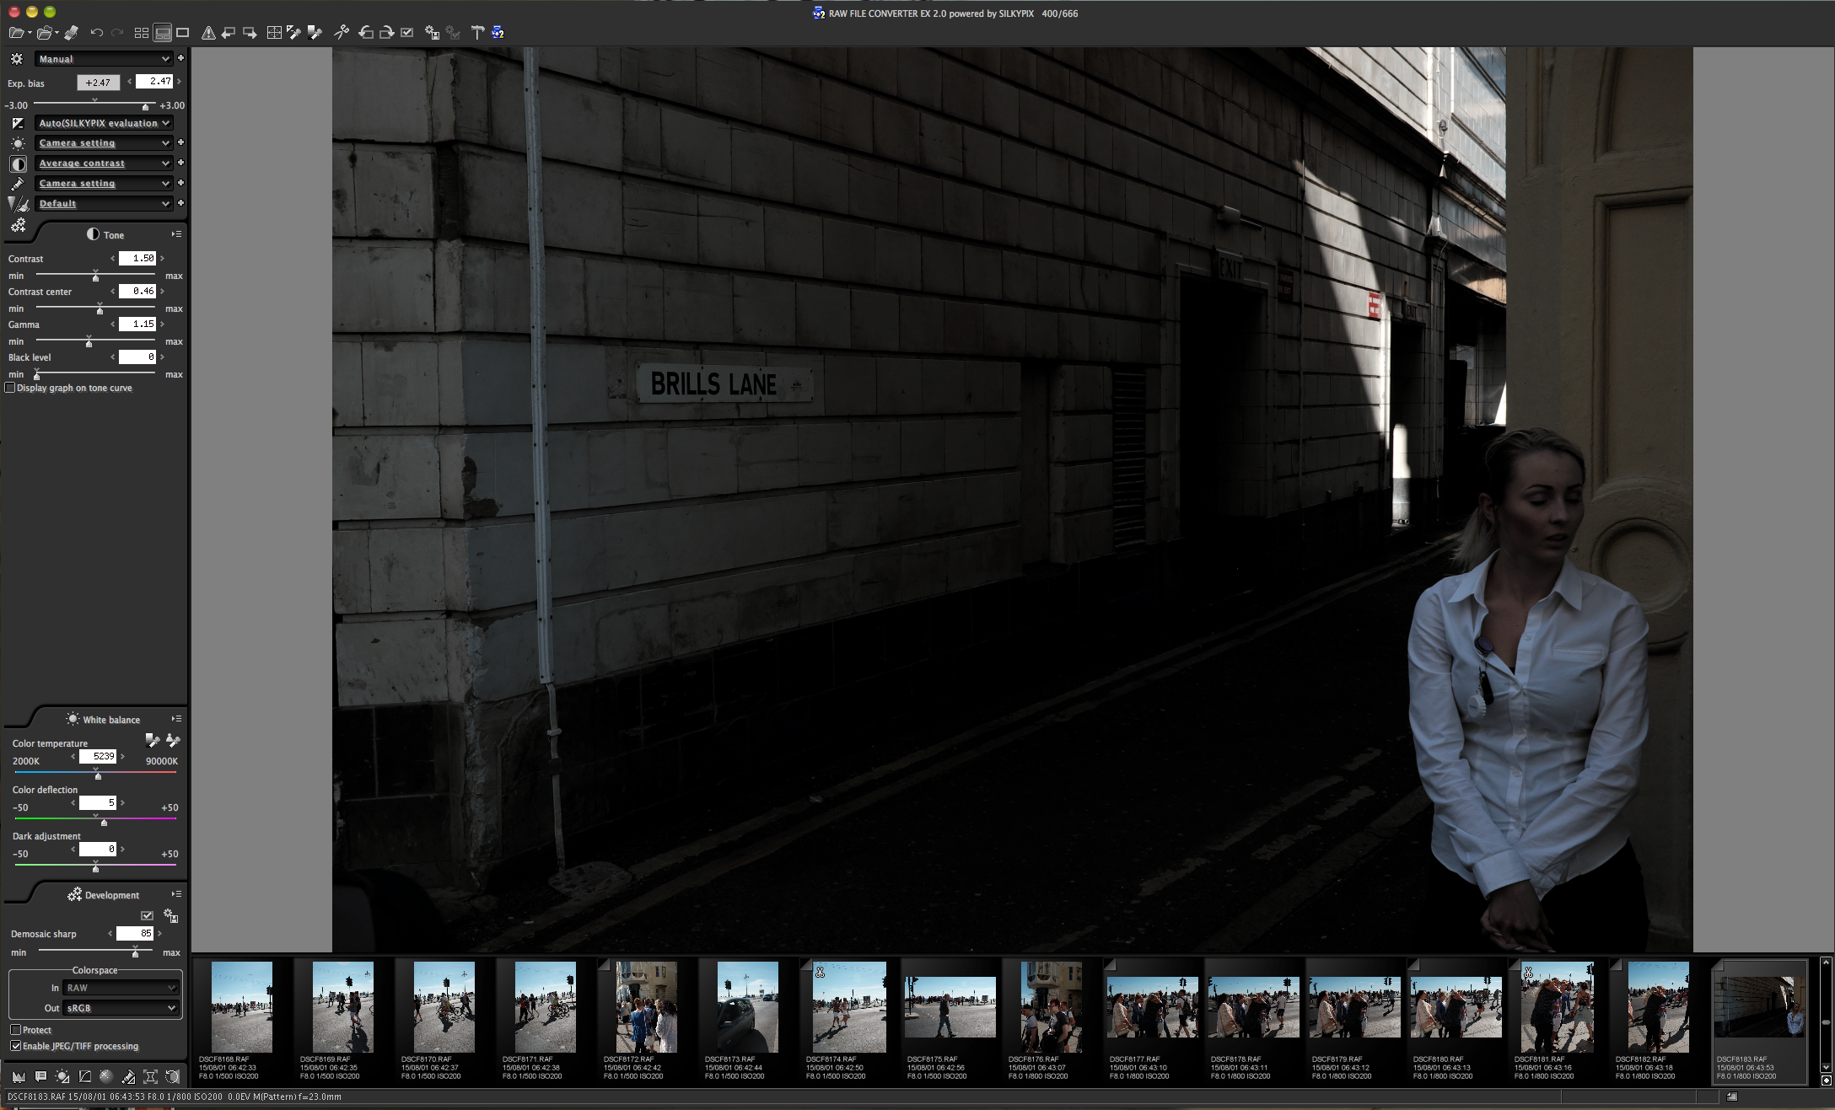Select the scissors trimming tool
The height and width of the screenshot is (1110, 1835).
click(x=342, y=33)
